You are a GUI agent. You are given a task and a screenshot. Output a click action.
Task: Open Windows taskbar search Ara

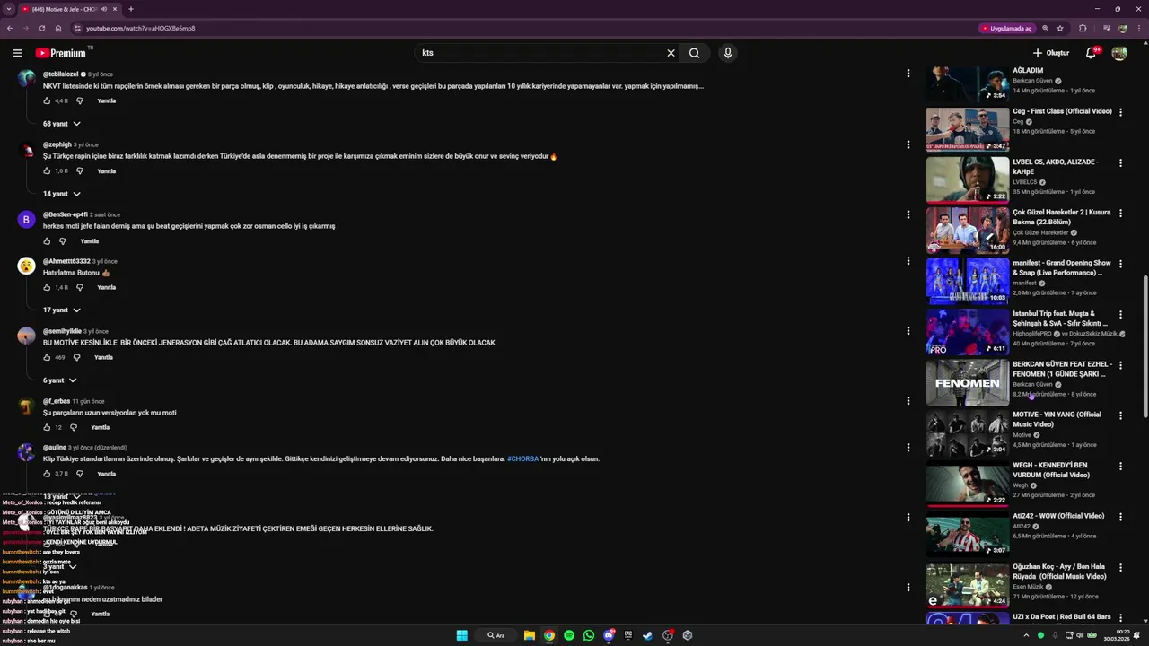click(x=496, y=635)
